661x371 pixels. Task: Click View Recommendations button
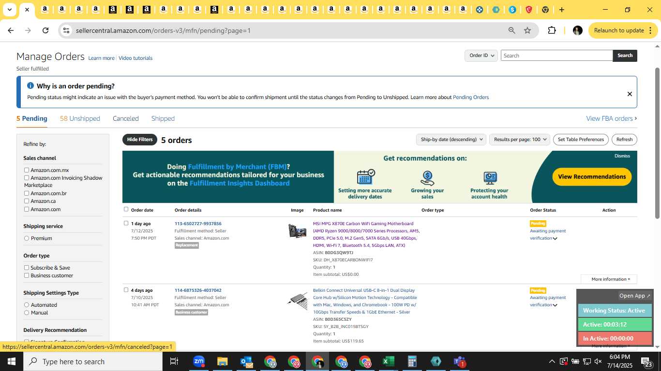tap(592, 177)
